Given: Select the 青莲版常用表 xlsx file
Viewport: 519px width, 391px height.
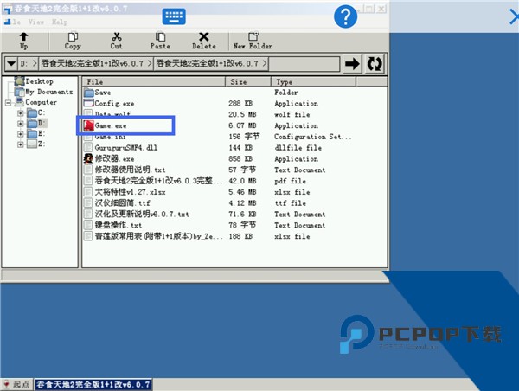Looking at the screenshot, I should tap(154, 236).
